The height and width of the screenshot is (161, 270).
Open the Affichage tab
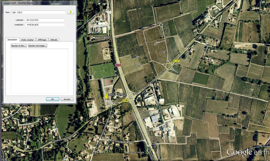pos(42,40)
